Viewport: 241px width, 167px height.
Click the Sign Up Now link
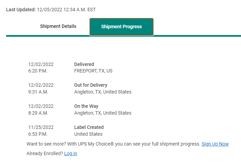215,144
